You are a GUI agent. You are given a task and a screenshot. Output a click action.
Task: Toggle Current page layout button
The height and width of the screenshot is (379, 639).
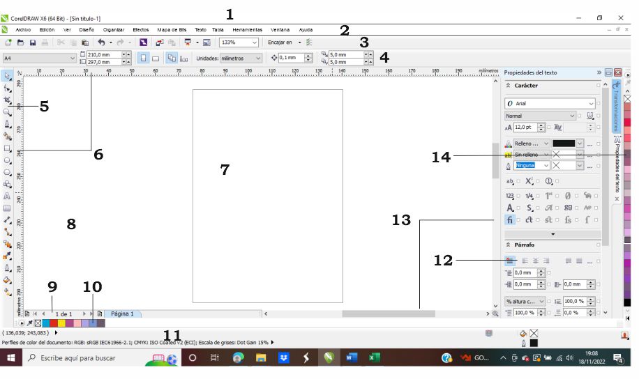pyautogui.click(x=183, y=59)
